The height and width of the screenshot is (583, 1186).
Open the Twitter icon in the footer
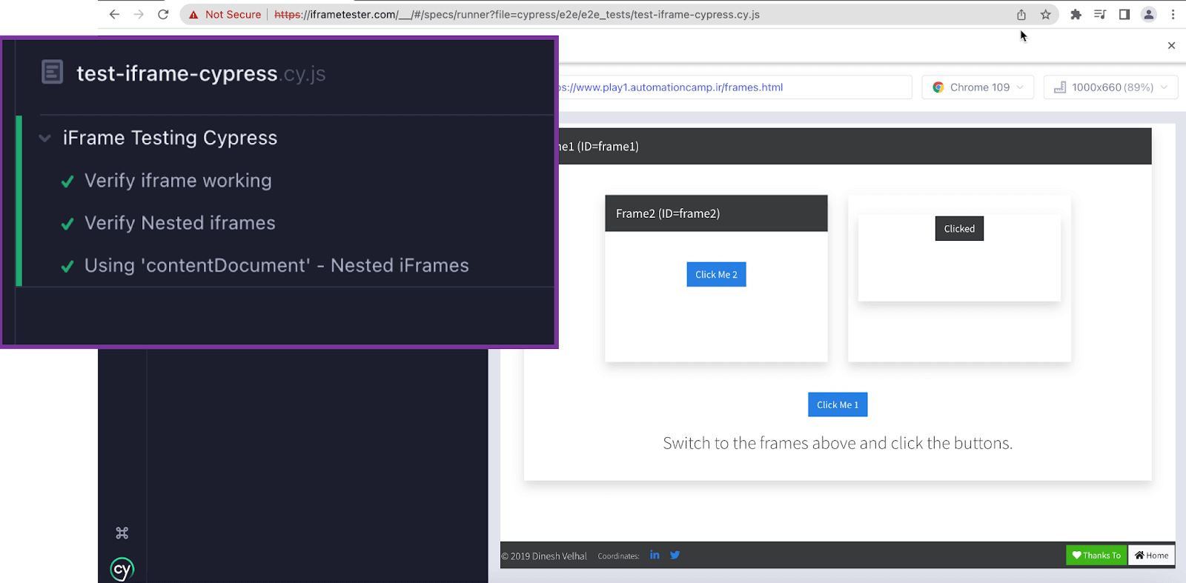click(x=675, y=555)
